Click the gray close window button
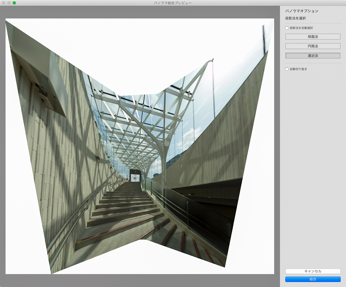The height and width of the screenshot is (287, 346). 4,3
